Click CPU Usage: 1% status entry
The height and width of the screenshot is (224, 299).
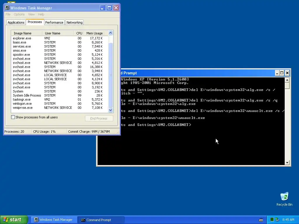coord(49,132)
